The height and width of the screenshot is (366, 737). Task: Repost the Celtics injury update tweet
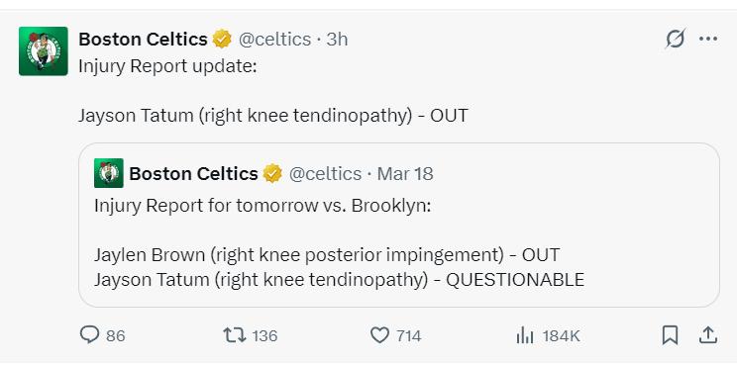pyautogui.click(x=234, y=335)
